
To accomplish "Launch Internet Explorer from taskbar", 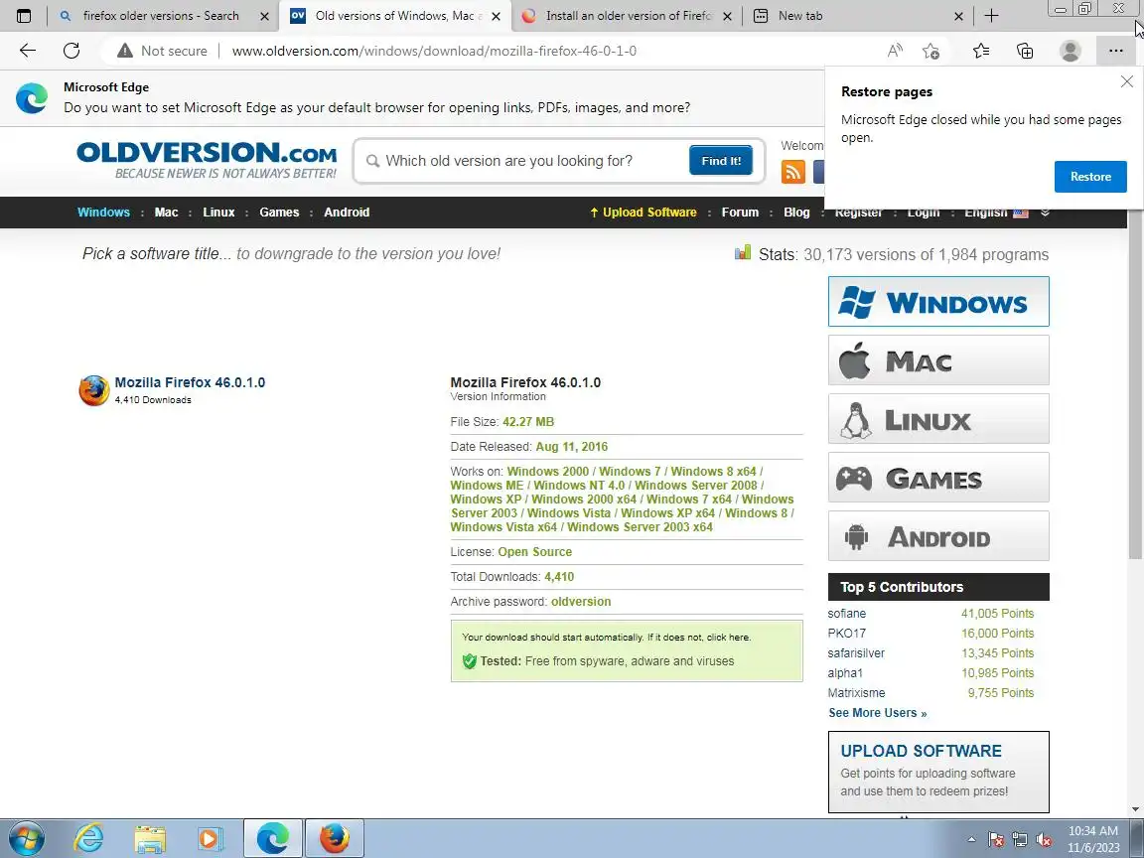I will tap(88, 838).
